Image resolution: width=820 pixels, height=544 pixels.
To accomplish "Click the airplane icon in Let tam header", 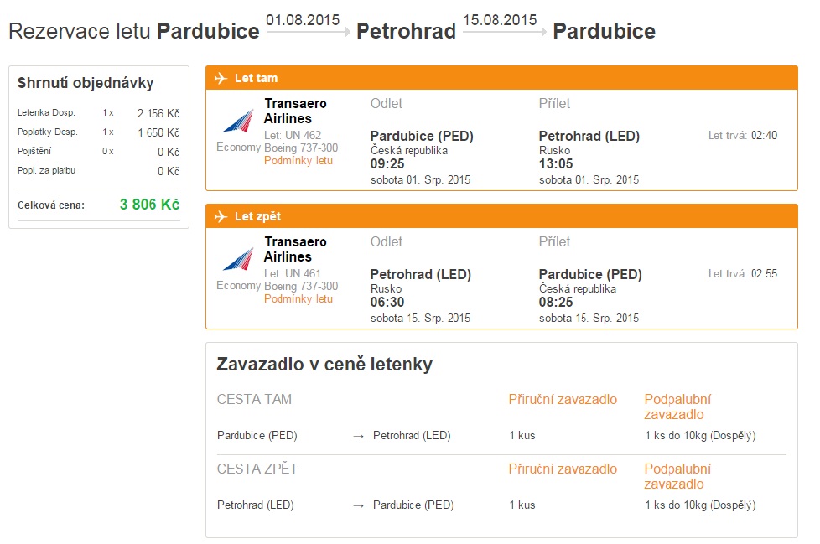I will (221, 79).
